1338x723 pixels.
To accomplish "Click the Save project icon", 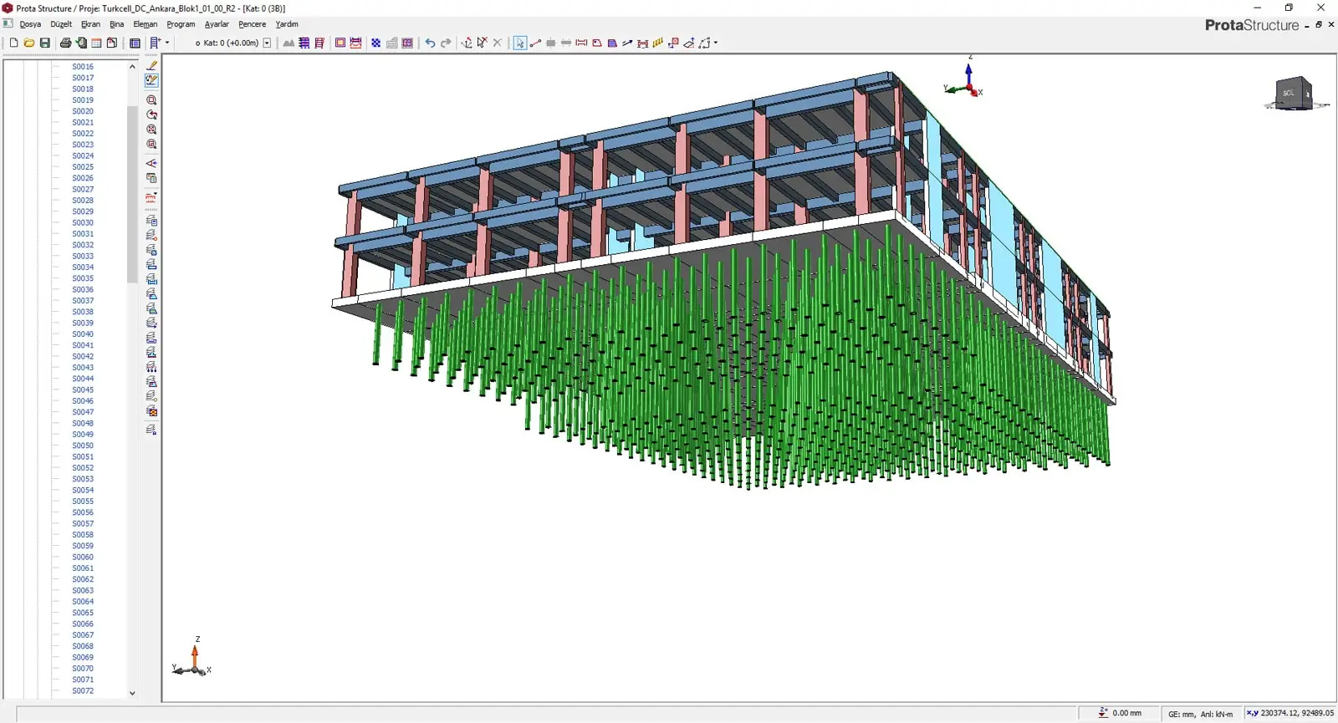I will tap(45, 43).
